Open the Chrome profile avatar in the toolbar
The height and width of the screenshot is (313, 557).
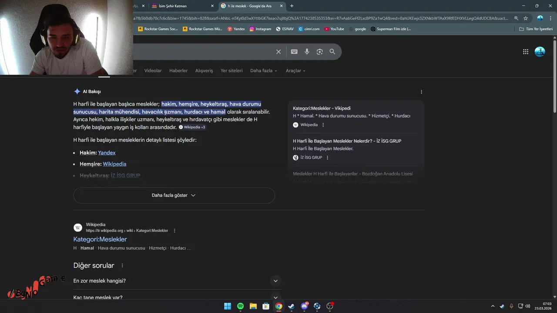click(540, 18)
